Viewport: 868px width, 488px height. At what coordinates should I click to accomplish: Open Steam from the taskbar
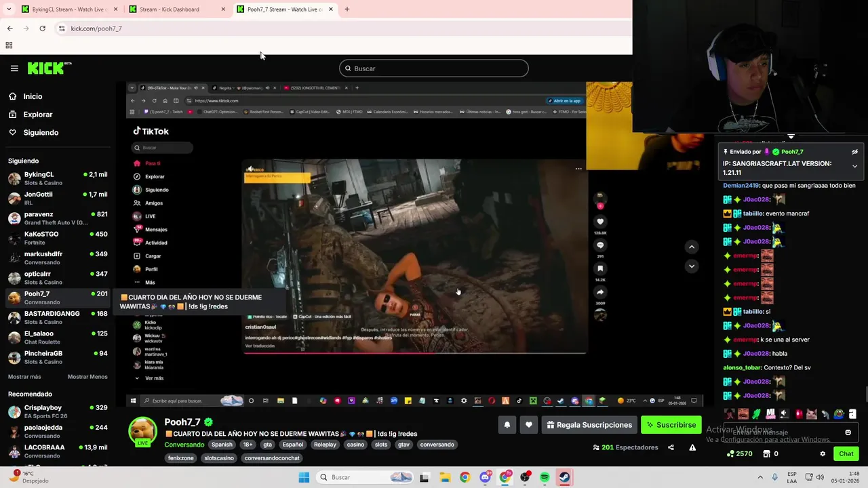click(x=564, y=477)
